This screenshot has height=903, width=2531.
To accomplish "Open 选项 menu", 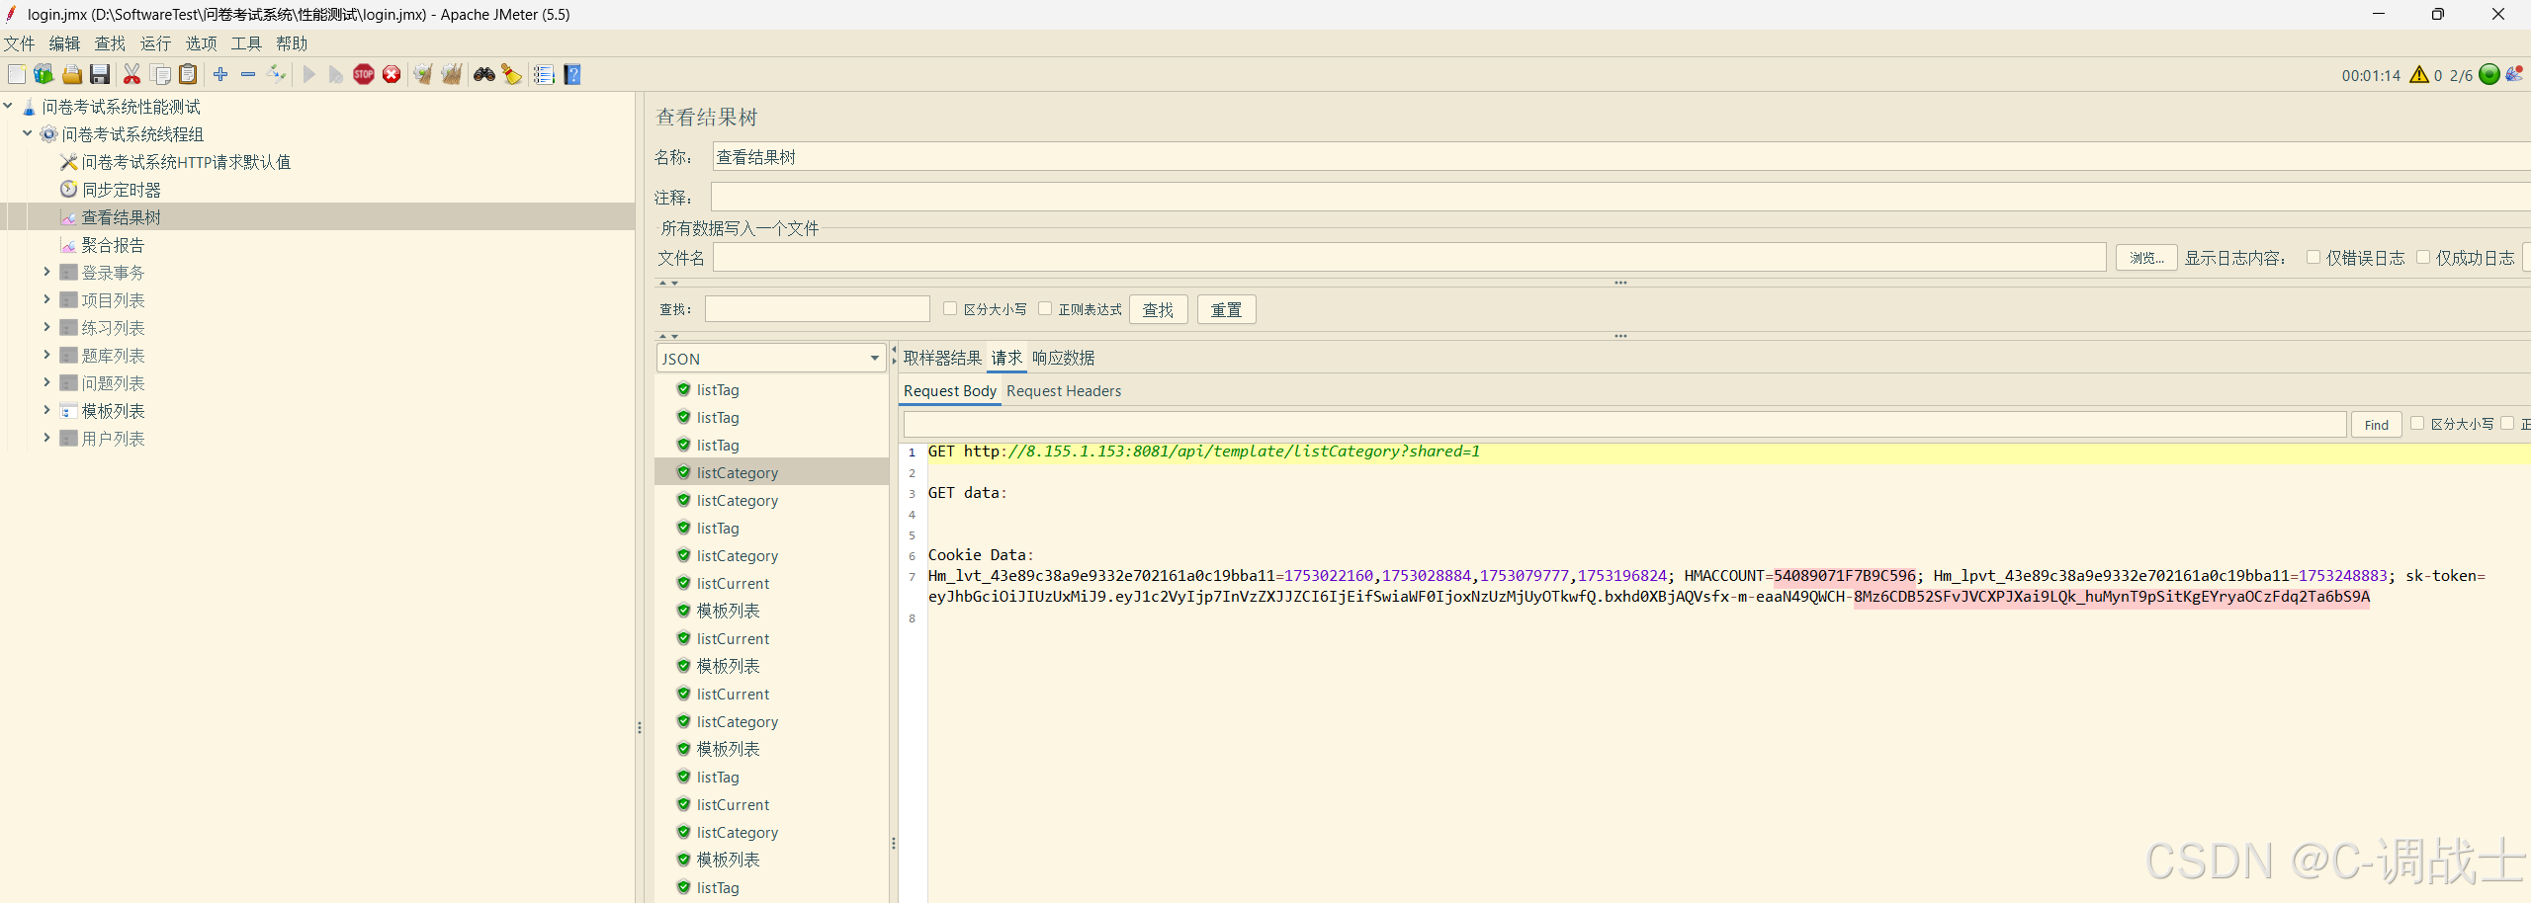I will pos(201,43).
